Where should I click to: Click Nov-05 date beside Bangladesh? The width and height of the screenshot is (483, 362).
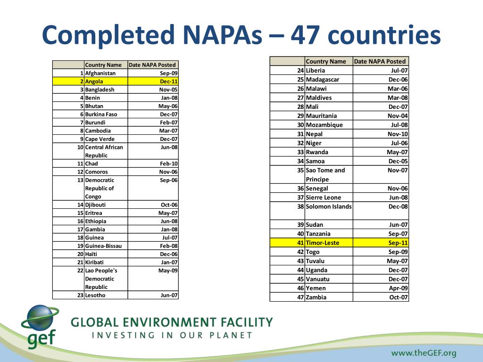click(153, 90)
